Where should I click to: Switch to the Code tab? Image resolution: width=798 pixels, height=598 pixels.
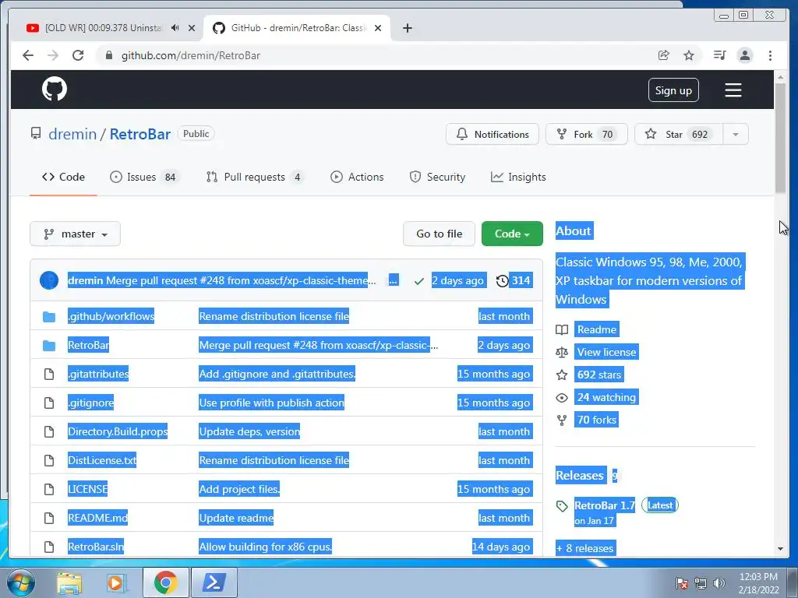pyautogui.click(x=63, y=177)
